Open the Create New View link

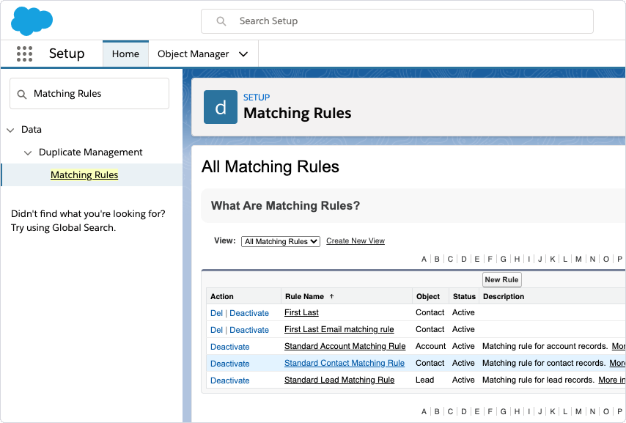[x=356, y=240]
